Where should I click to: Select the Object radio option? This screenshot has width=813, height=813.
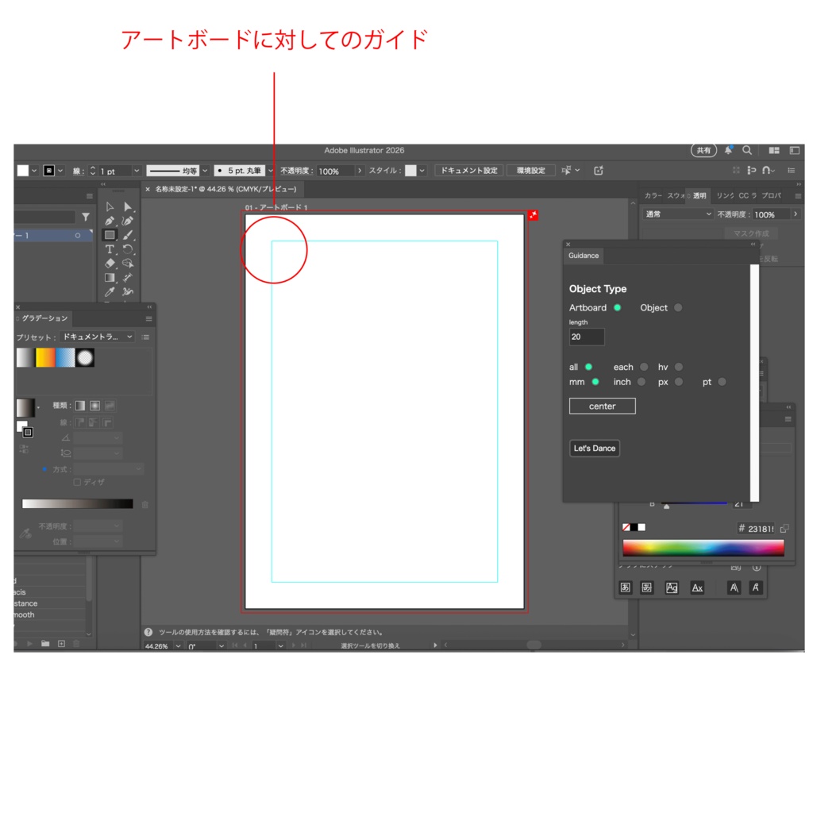pyautogui.click(x=678, y=307)
